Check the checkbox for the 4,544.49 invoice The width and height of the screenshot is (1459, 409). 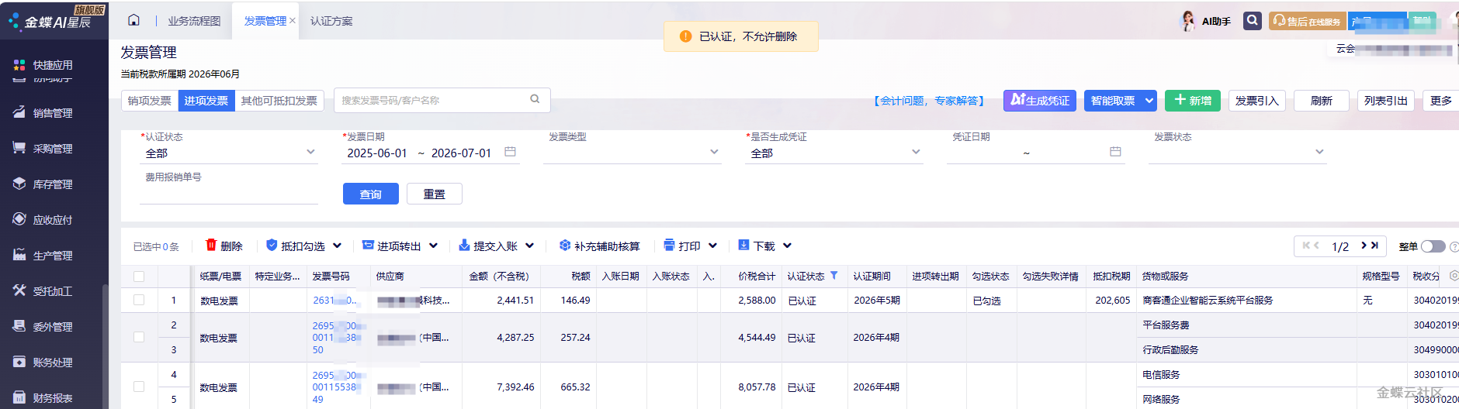(139, 337)
